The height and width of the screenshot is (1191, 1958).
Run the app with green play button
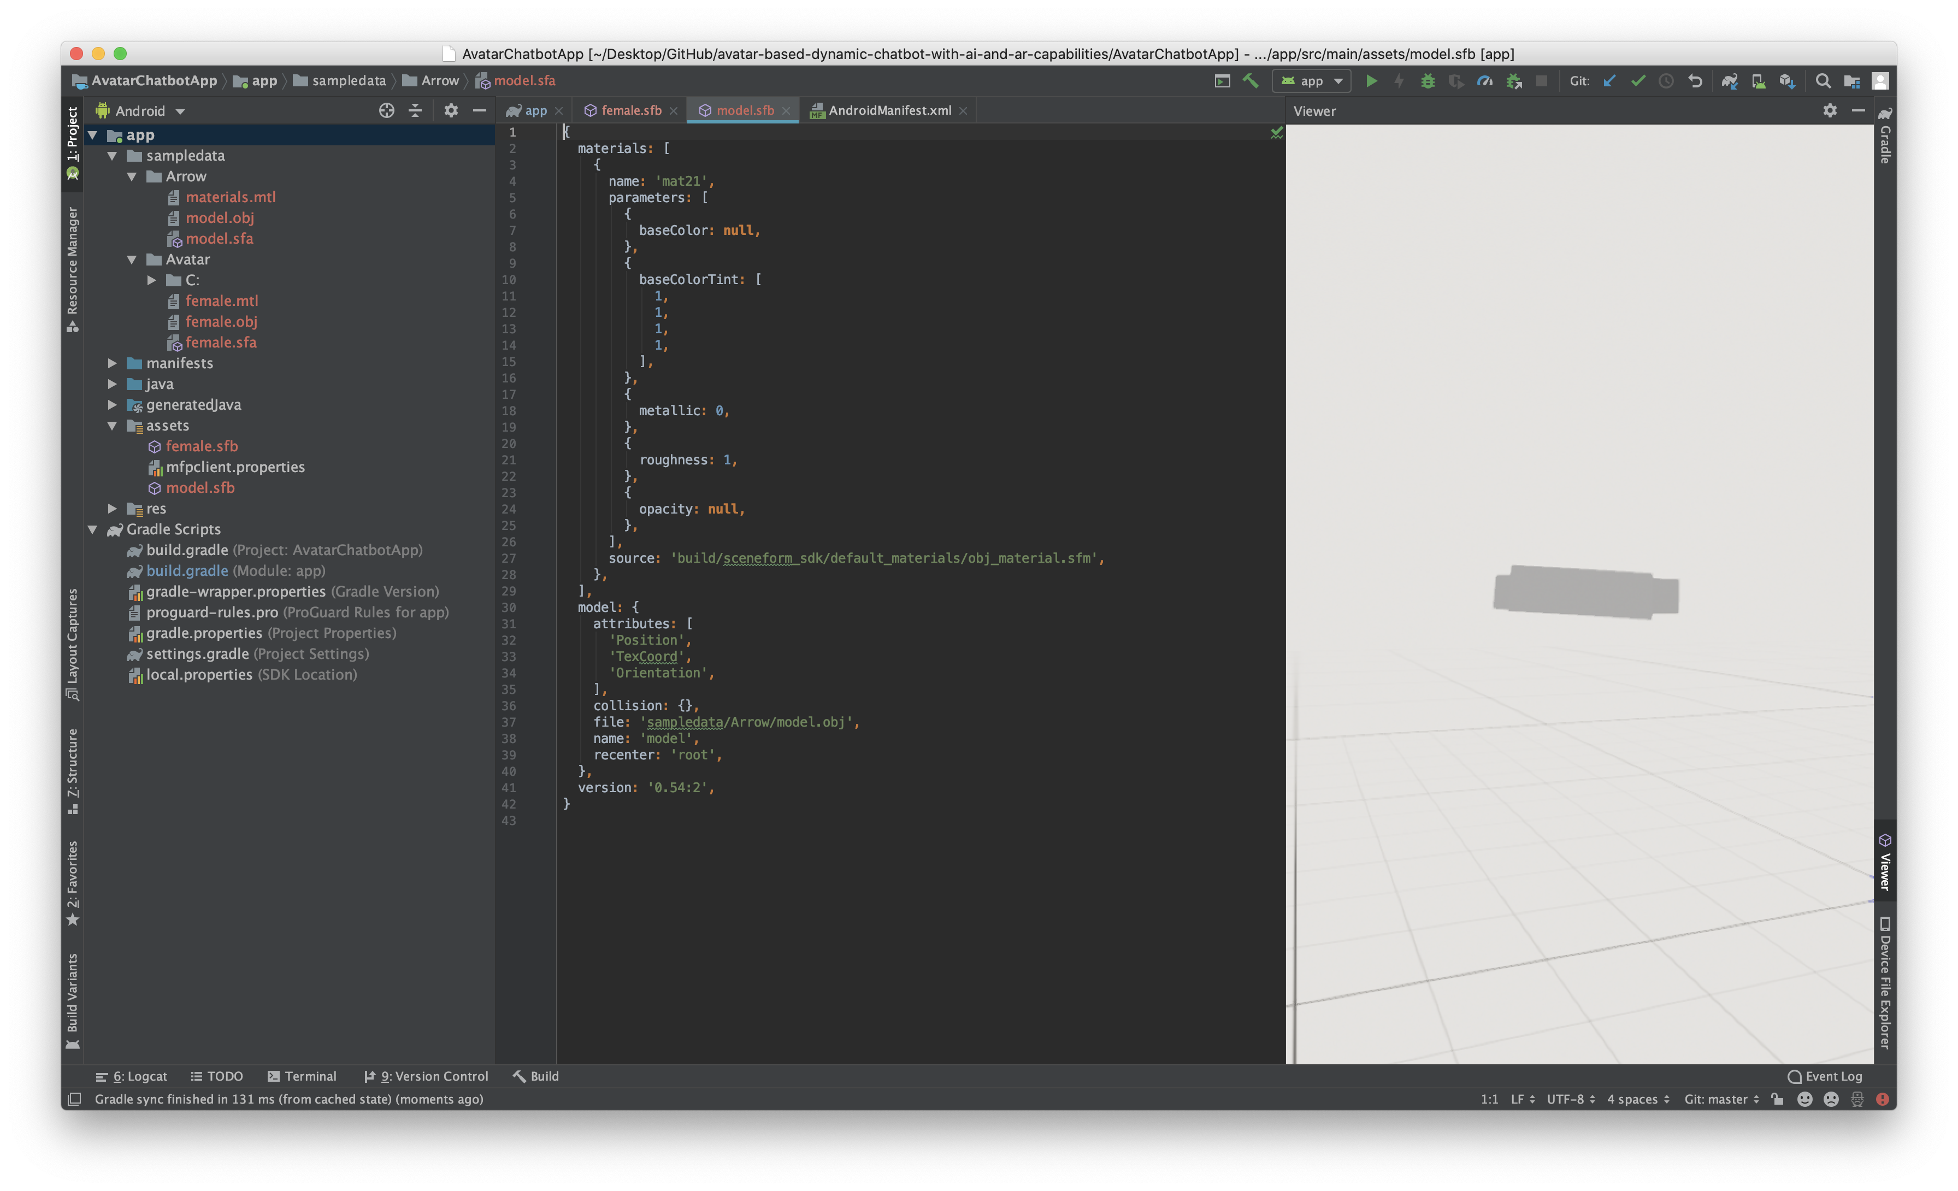point(1371,81)
